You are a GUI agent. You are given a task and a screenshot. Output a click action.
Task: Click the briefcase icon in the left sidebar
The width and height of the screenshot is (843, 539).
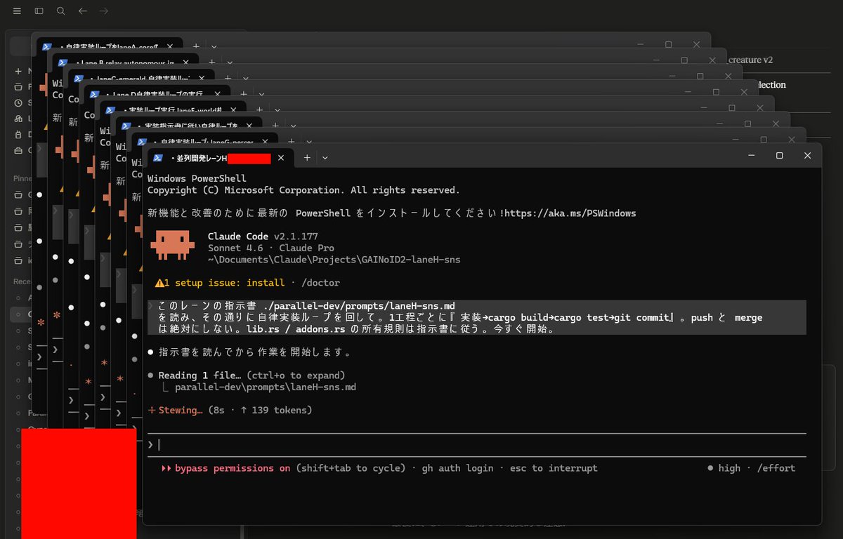coord(18,150)
